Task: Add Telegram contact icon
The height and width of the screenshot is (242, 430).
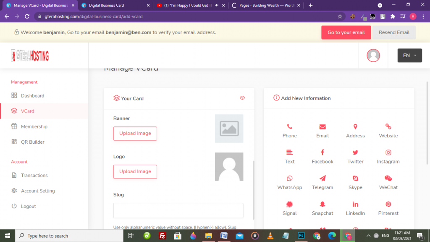Action: (x=322, y=178)
